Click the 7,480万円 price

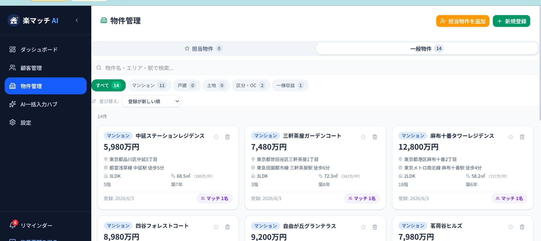pos(269,147)
